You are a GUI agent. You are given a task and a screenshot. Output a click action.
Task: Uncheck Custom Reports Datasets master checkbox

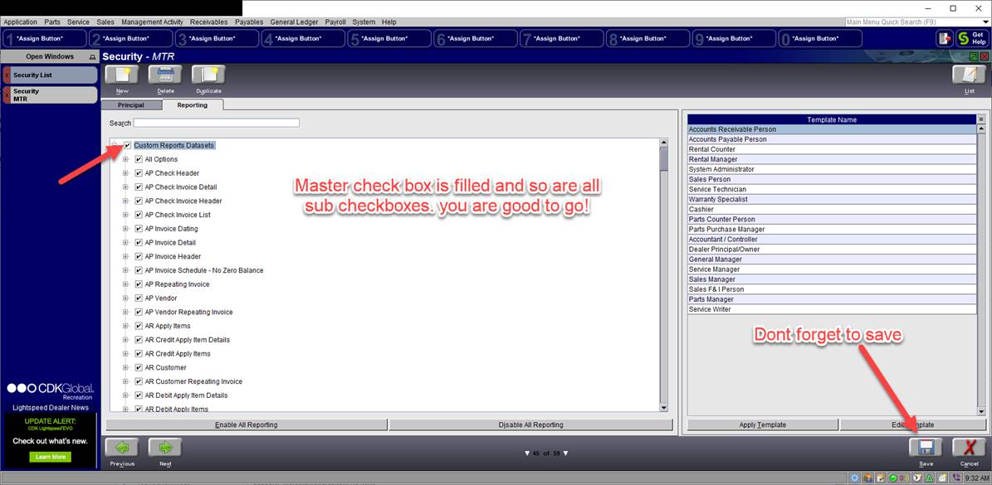coord(128,145)
